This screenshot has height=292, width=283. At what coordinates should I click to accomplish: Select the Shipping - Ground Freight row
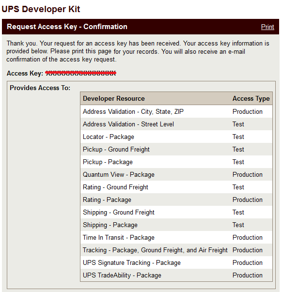[176, 212]
